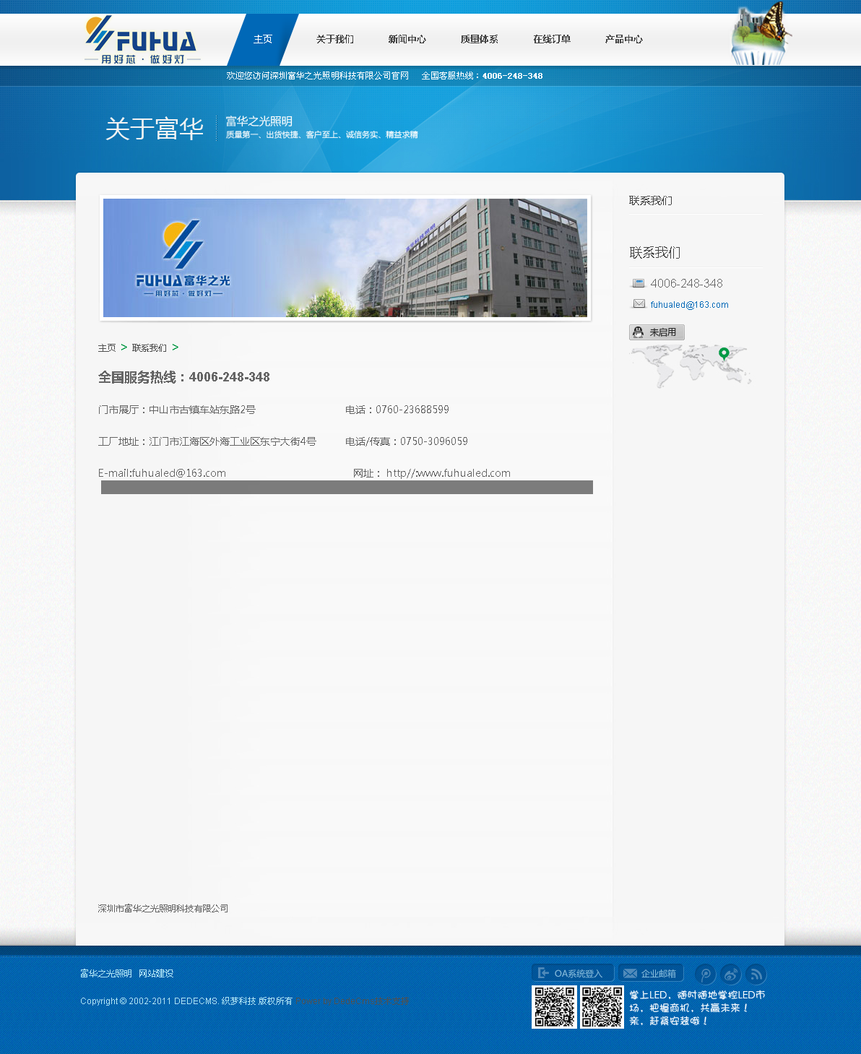The width and height of the screenshot is (861, 1054).
Task: Open the 在线订单 menu item
Action: click(551, 40)
